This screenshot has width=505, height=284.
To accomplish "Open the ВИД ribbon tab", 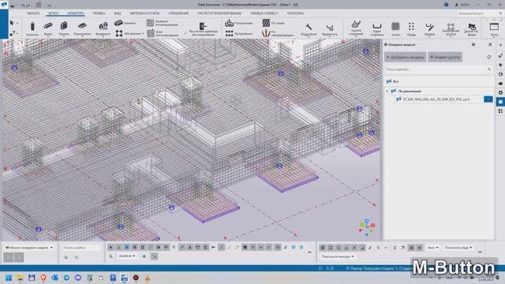I will click(118, 13).
